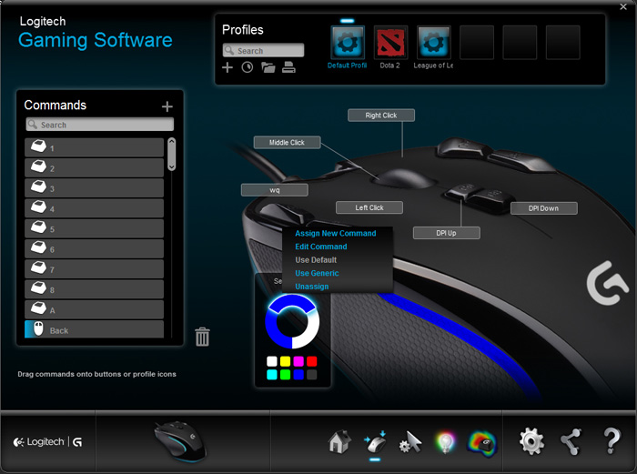The width and height of the screenshot is (637, 474).
Task: Click the fourth empty profile slot
Action: tap(477, 43)
